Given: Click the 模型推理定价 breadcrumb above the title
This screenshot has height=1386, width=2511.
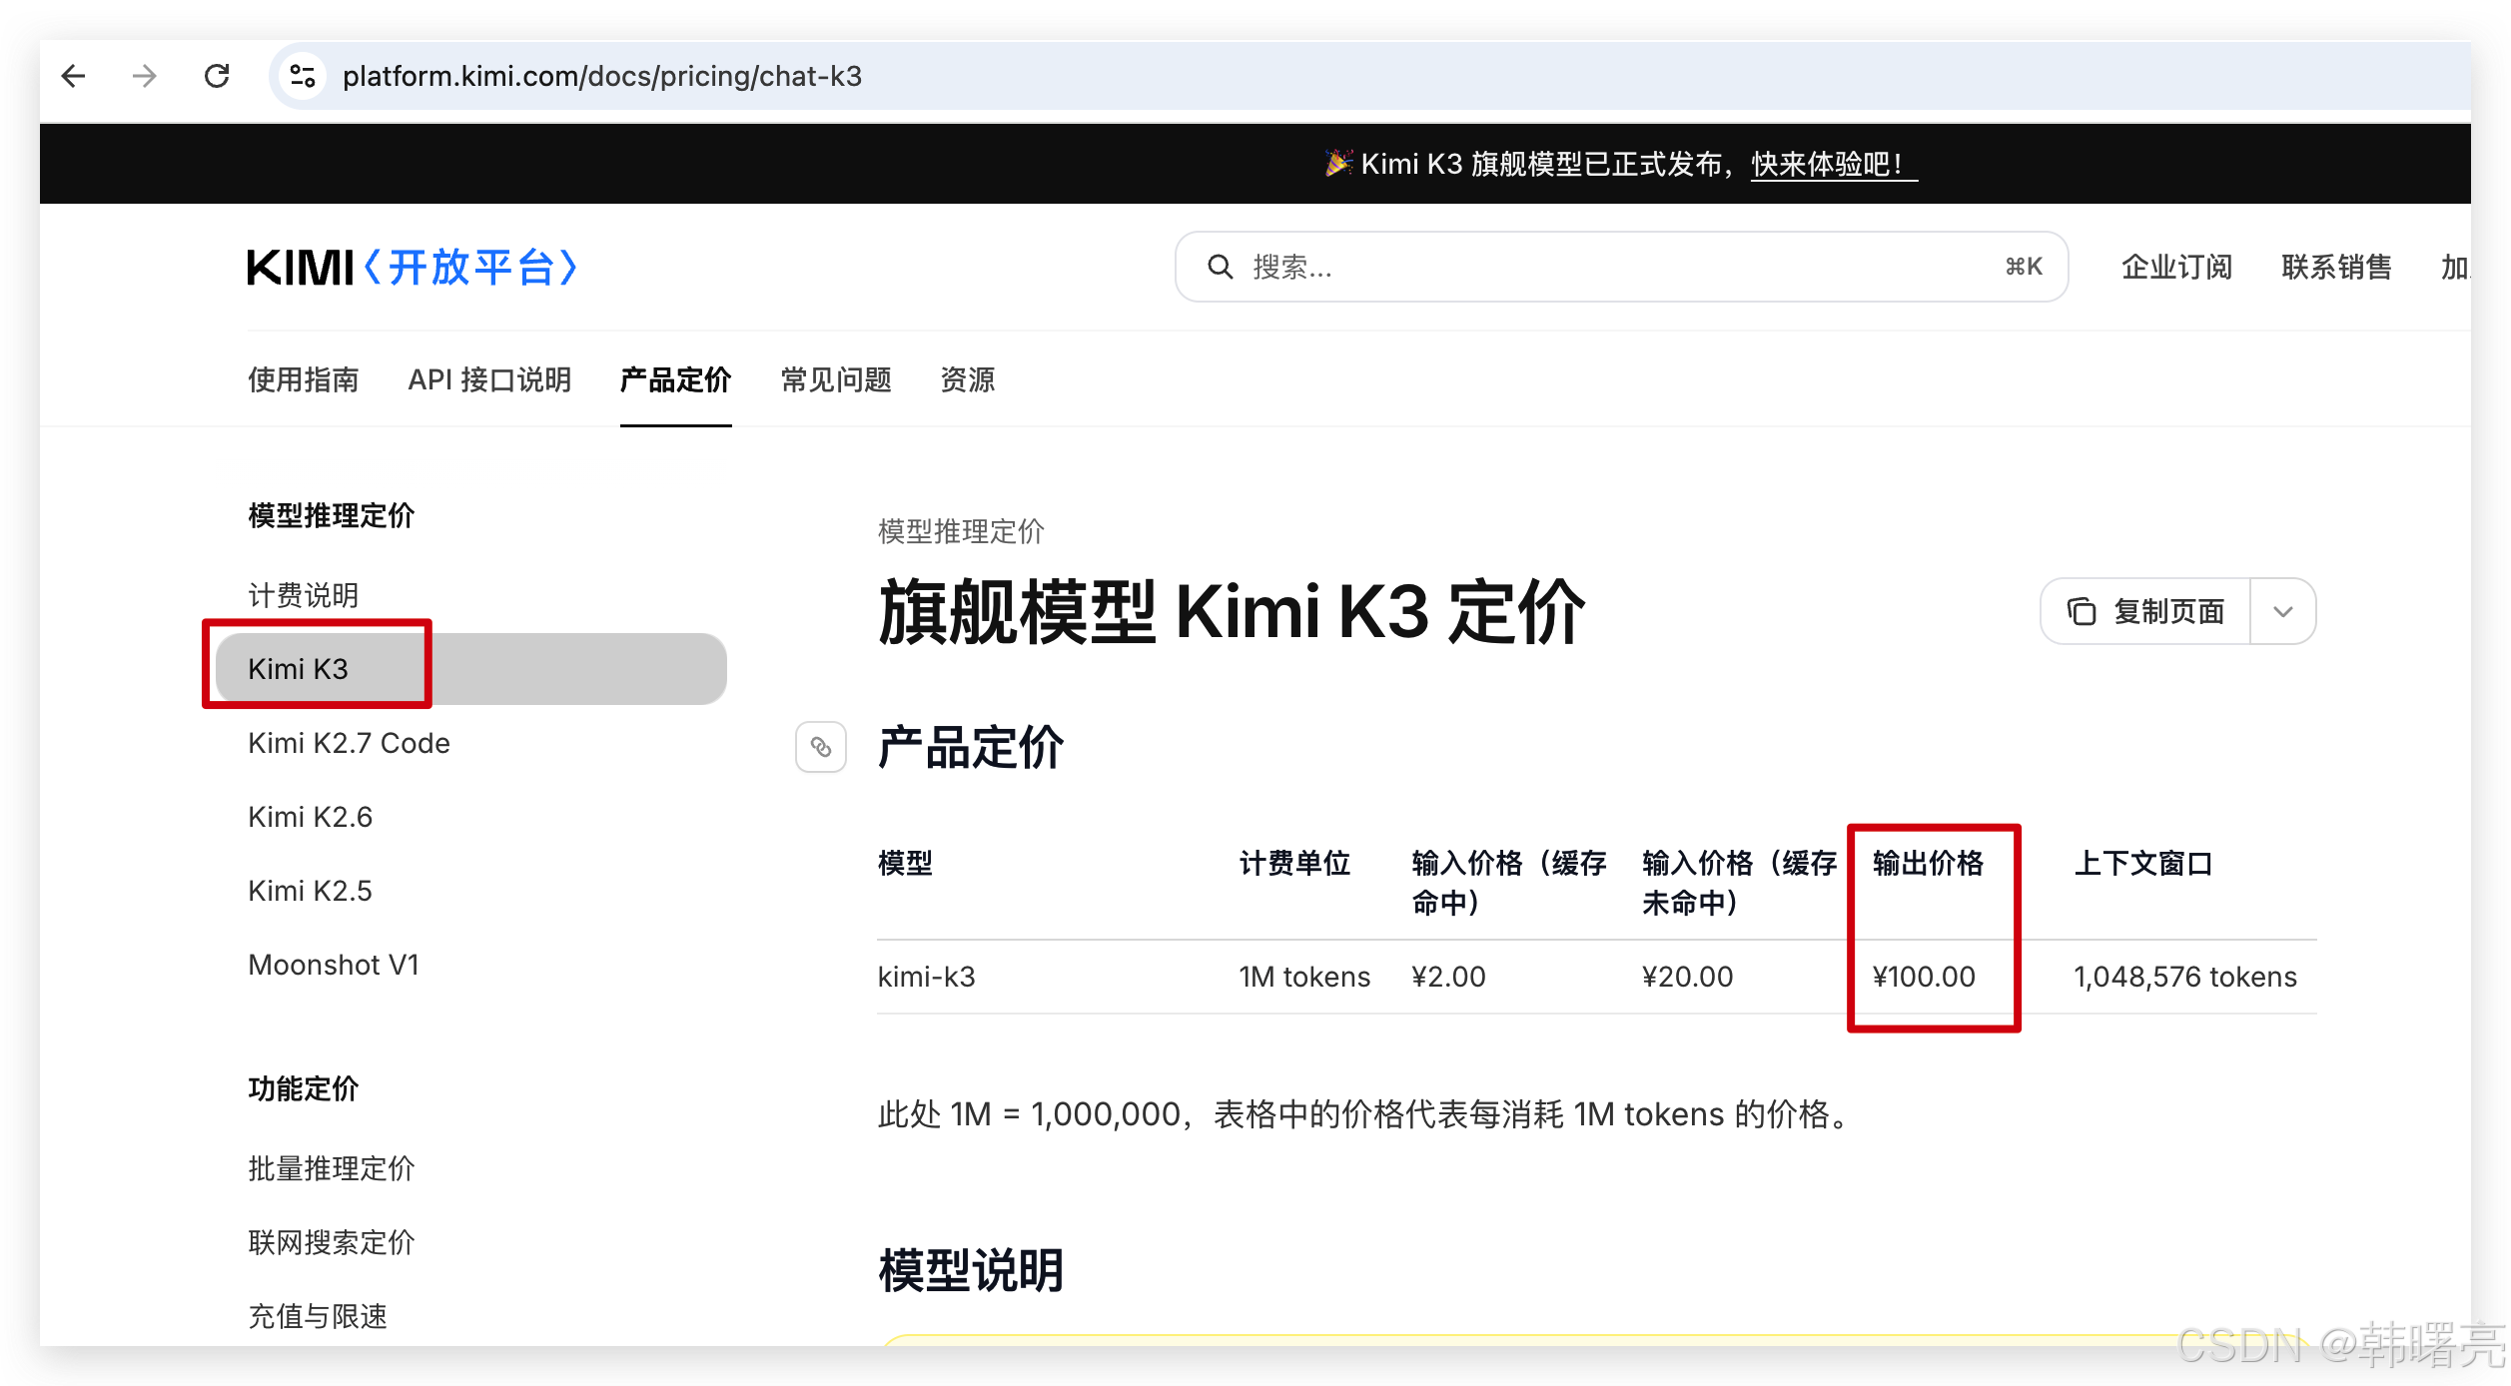Looking at the screenshot, I should point(962,531).
